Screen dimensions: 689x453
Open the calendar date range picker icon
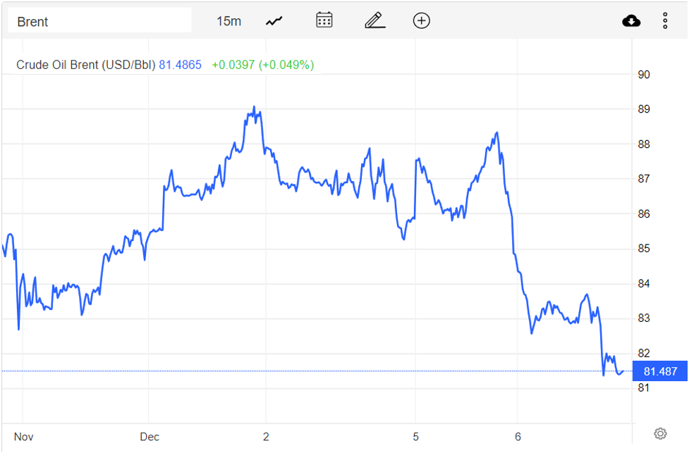(324, 20)
